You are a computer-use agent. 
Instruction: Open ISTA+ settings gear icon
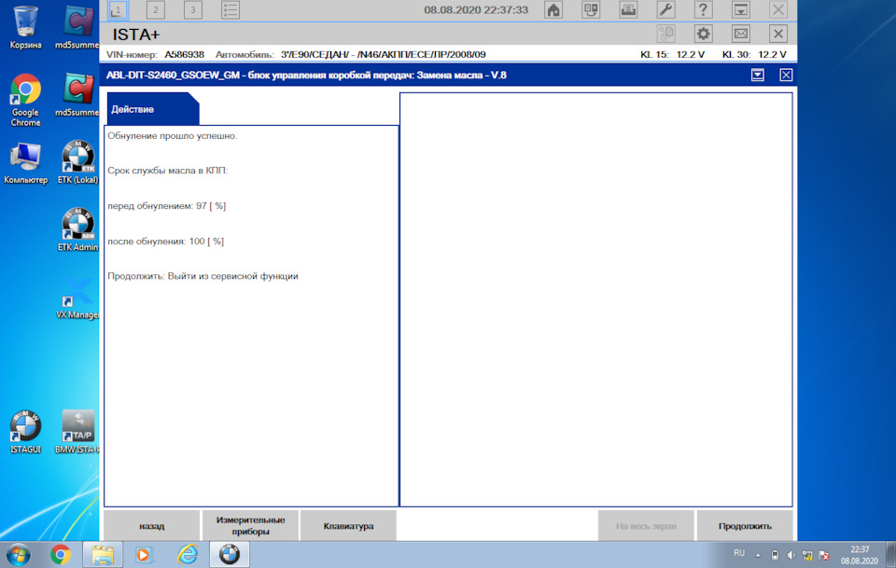click(x=703, y=34)
